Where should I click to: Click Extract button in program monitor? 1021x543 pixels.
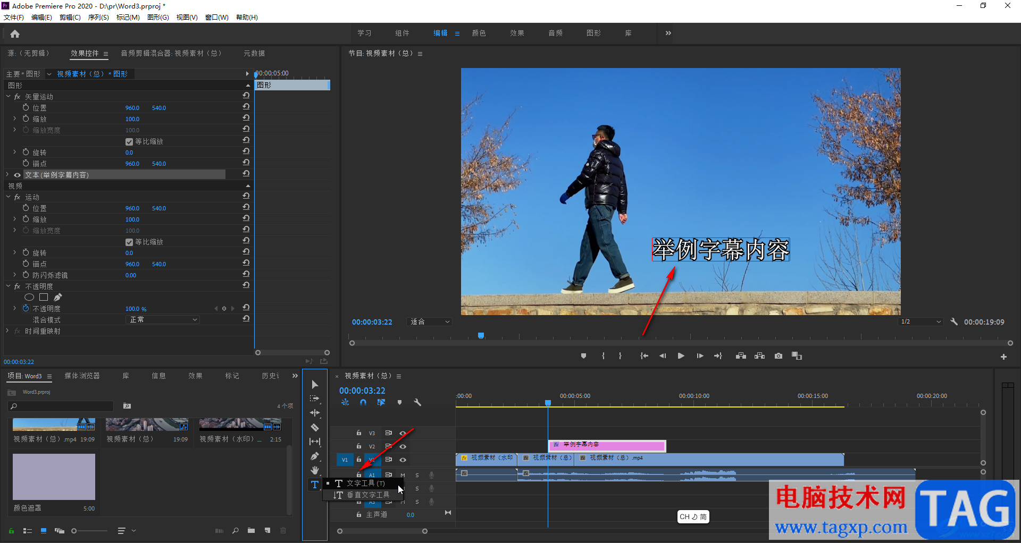760,356
